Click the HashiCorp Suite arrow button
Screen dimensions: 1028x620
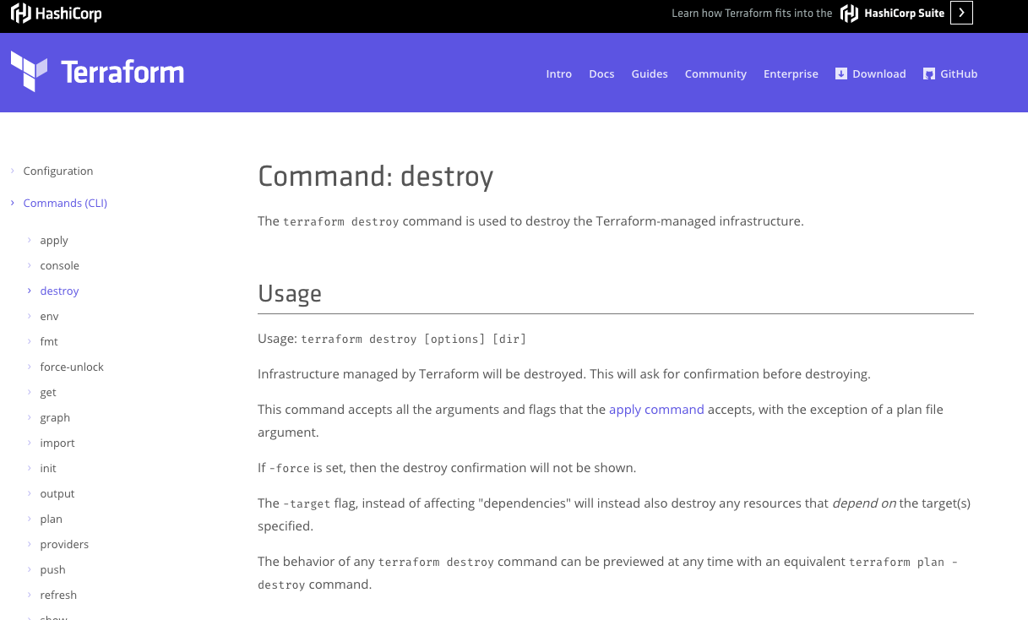pos(961,13)
